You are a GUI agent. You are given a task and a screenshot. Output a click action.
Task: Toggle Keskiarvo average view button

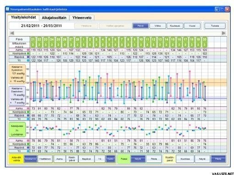31,159
